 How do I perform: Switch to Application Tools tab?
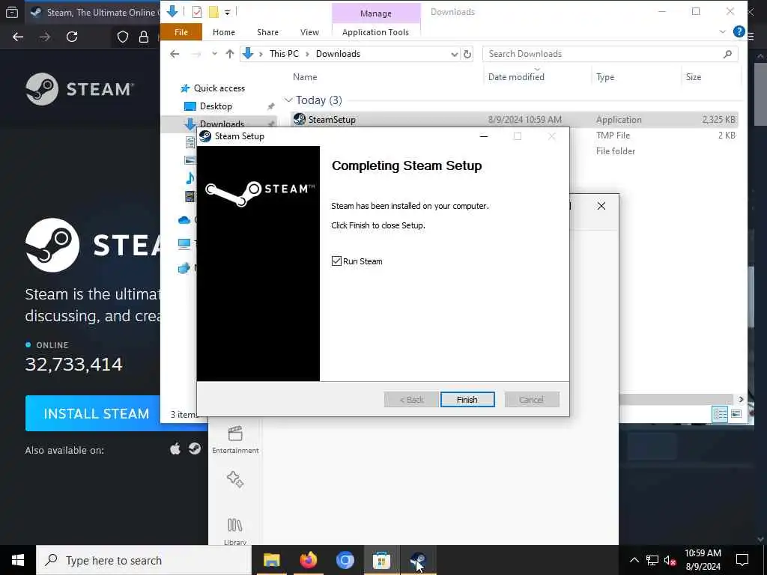[375, 32]
